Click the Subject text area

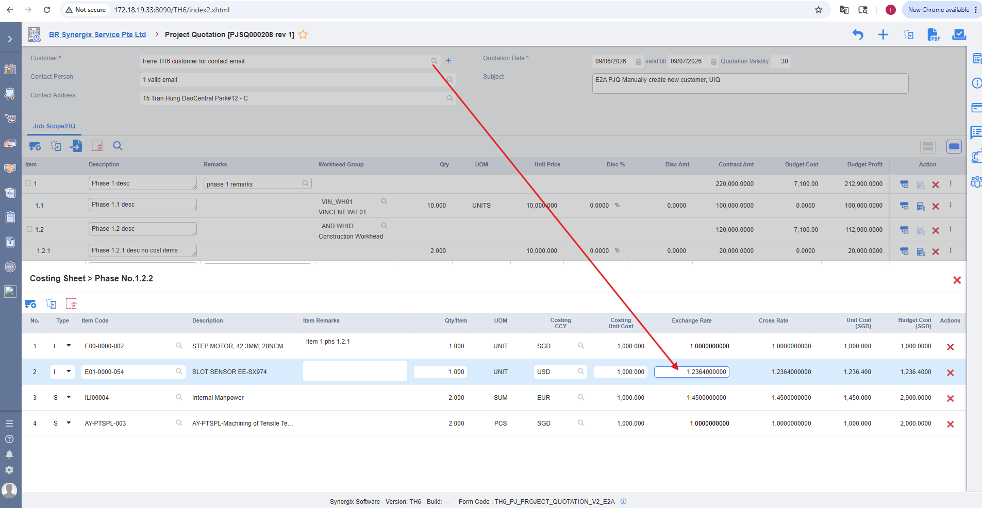750,83
